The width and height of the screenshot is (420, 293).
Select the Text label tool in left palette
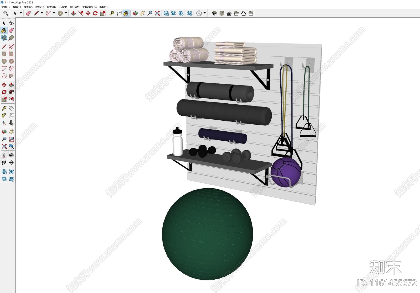click(11, 115)
